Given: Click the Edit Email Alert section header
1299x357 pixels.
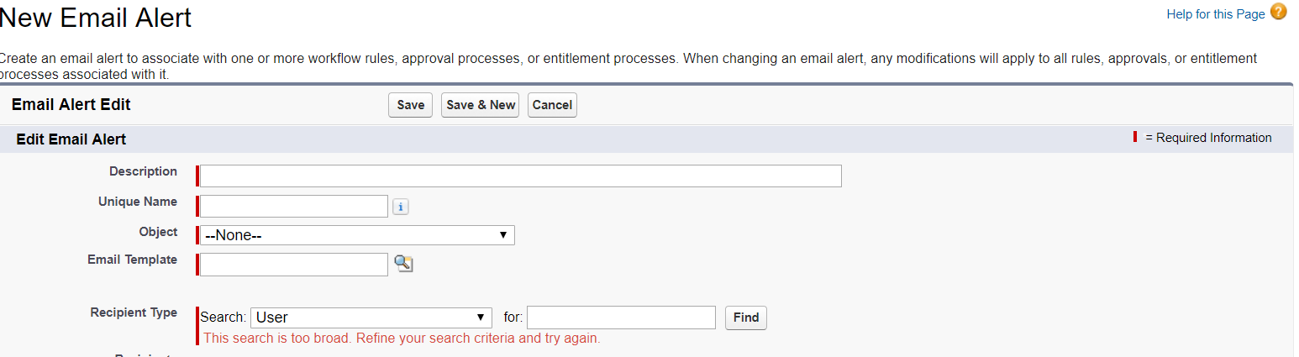Looking at the screenshot, I should click(x=71, y=139).
